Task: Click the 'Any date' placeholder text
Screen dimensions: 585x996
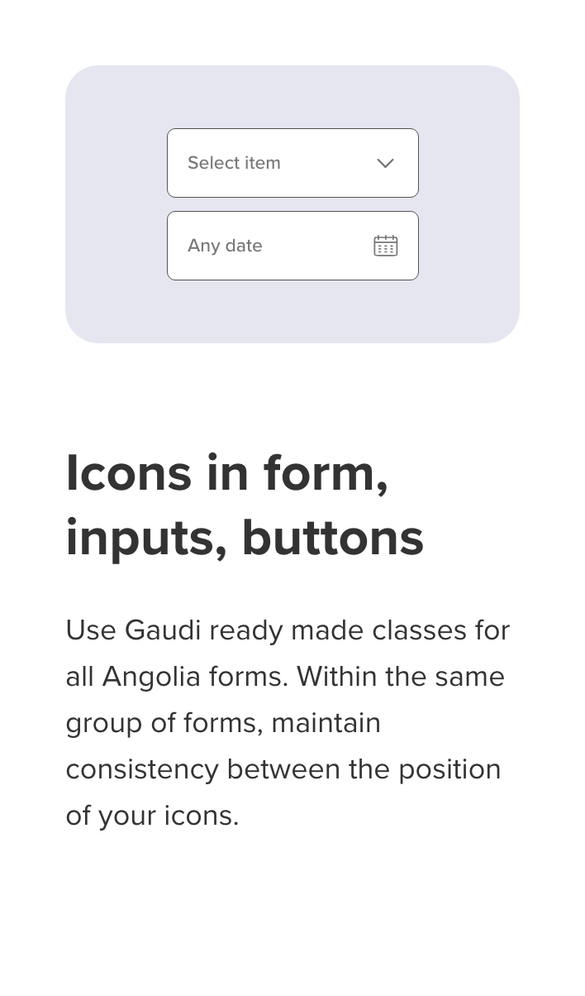Action: click(x=225, y=246)
